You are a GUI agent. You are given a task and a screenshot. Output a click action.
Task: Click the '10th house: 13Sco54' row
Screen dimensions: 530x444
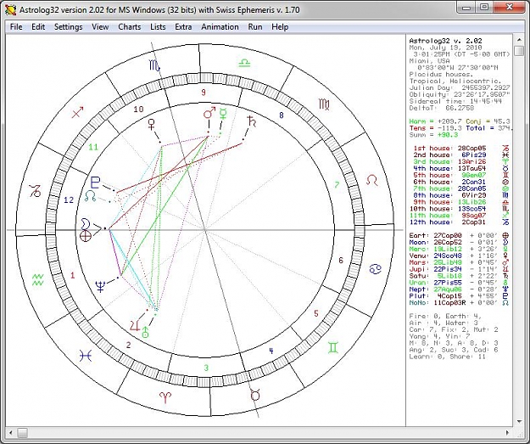(460, 209)
